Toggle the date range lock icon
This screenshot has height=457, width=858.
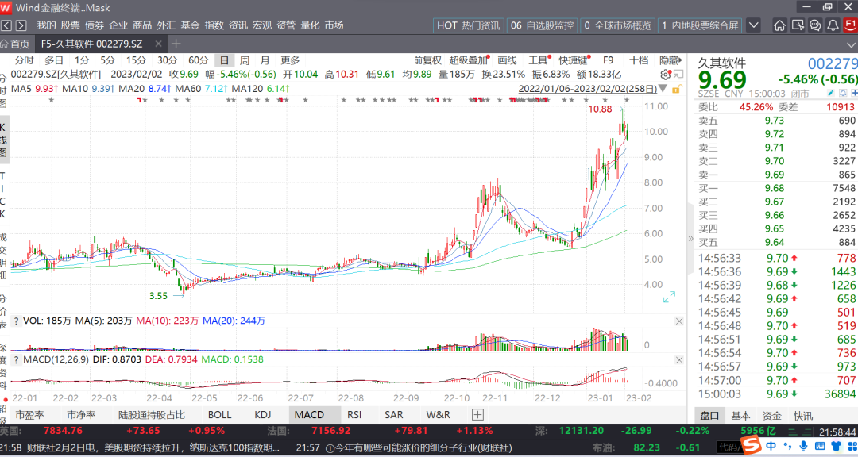[x=676, y=89]
